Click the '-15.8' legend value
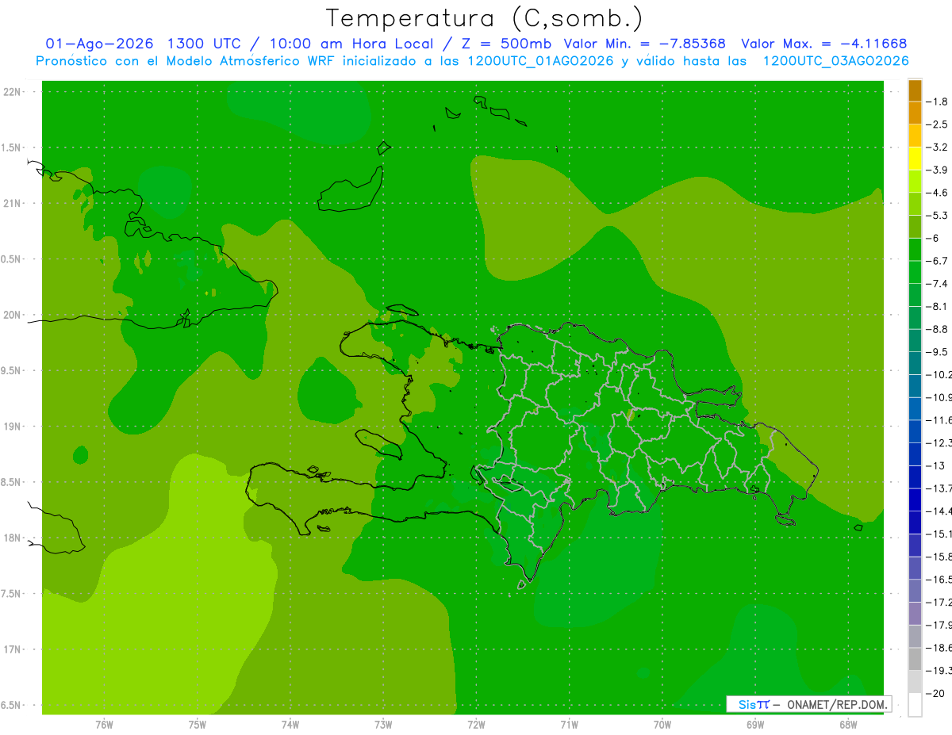 tap(940, 557)
